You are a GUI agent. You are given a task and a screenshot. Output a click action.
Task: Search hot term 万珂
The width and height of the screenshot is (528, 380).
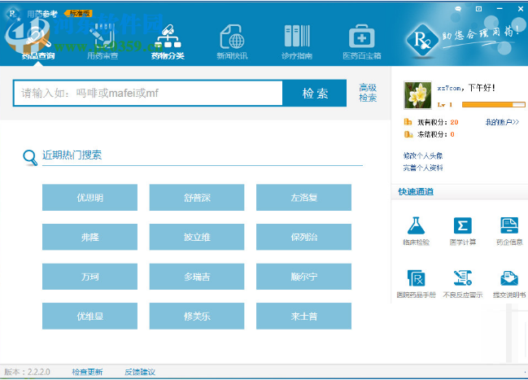pos(89,277)
